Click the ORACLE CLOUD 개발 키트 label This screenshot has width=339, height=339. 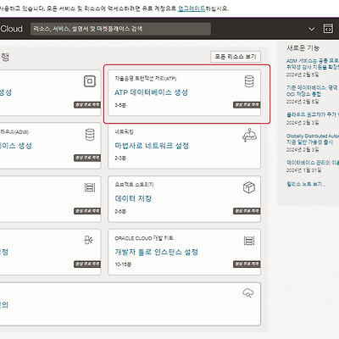144,238
